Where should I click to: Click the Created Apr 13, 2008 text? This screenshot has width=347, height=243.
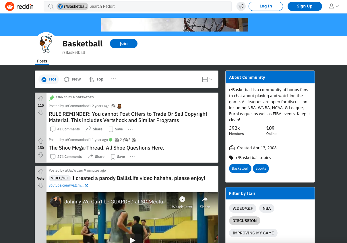pos(257,148)
